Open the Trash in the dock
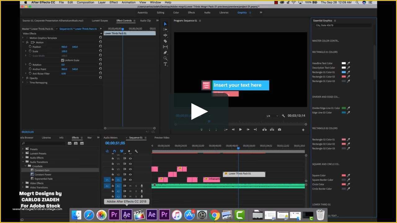Screen dimensions: 397x223 click(320, 215)
